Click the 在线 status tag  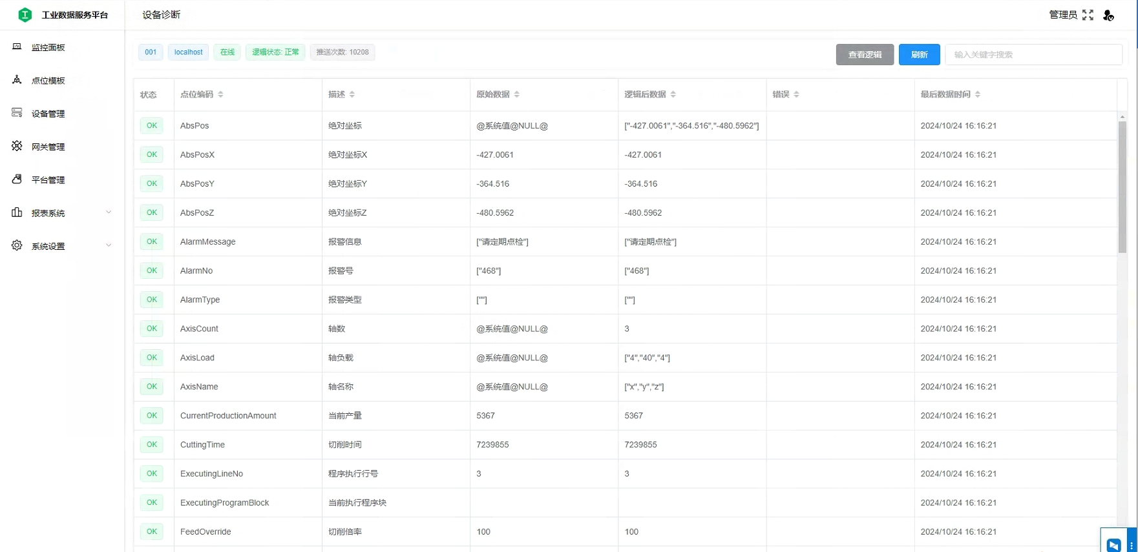227,52
